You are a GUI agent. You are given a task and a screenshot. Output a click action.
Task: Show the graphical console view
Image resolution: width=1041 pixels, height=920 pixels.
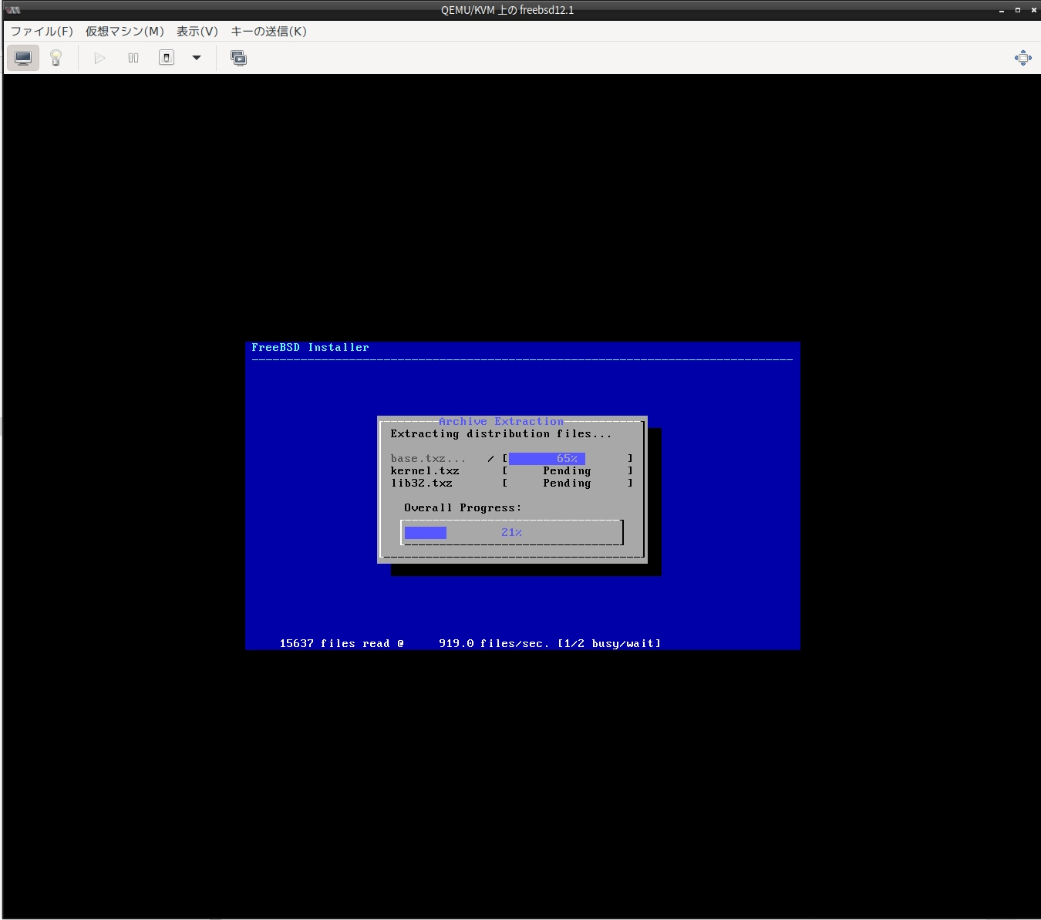23,58
